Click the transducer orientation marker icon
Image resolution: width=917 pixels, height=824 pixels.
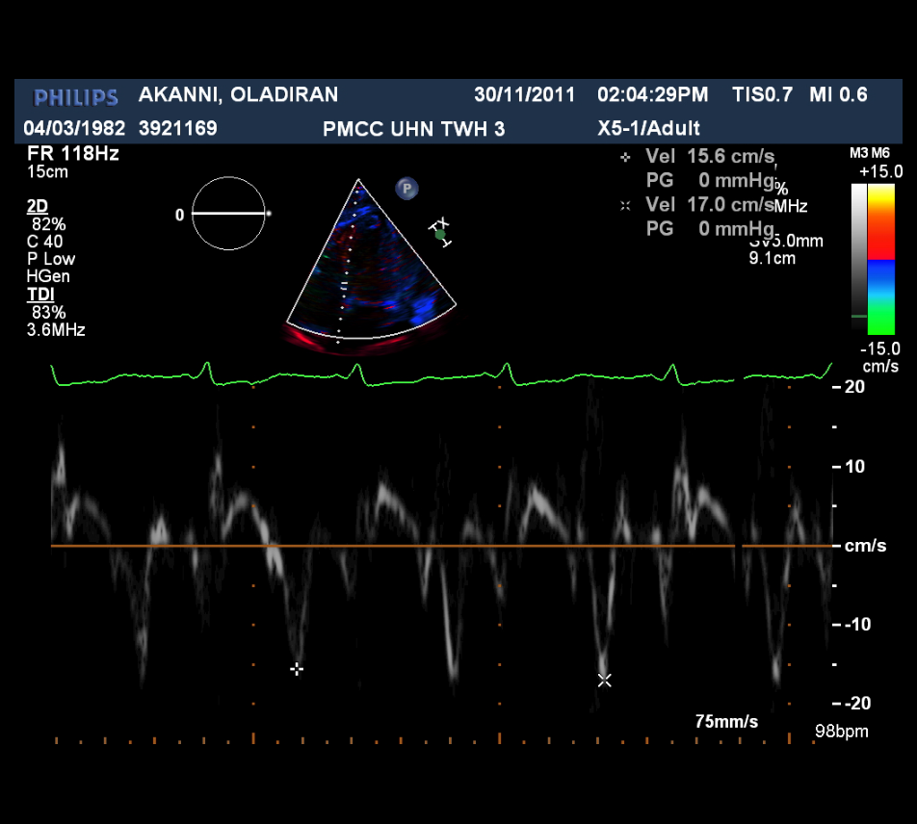pyautogui.click(x=440, y=232)
